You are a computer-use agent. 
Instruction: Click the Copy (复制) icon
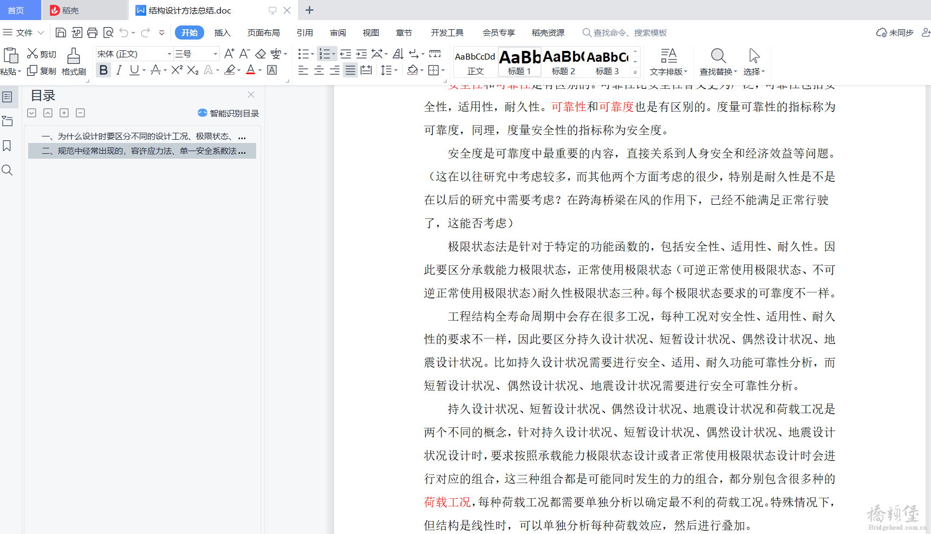(32, 70)
